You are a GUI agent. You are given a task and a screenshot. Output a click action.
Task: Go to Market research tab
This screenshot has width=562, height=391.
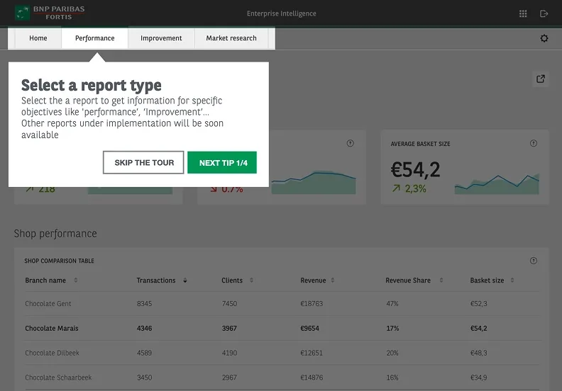pos(231,38)
